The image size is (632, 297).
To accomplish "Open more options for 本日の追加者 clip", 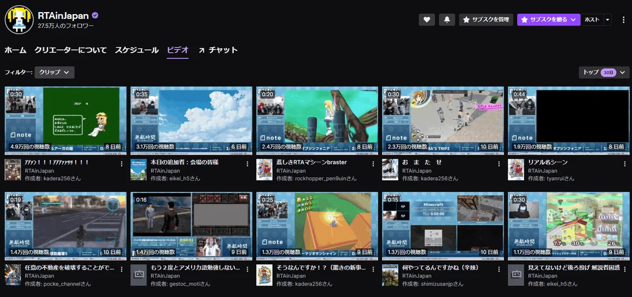I will (x=248, y=163).
